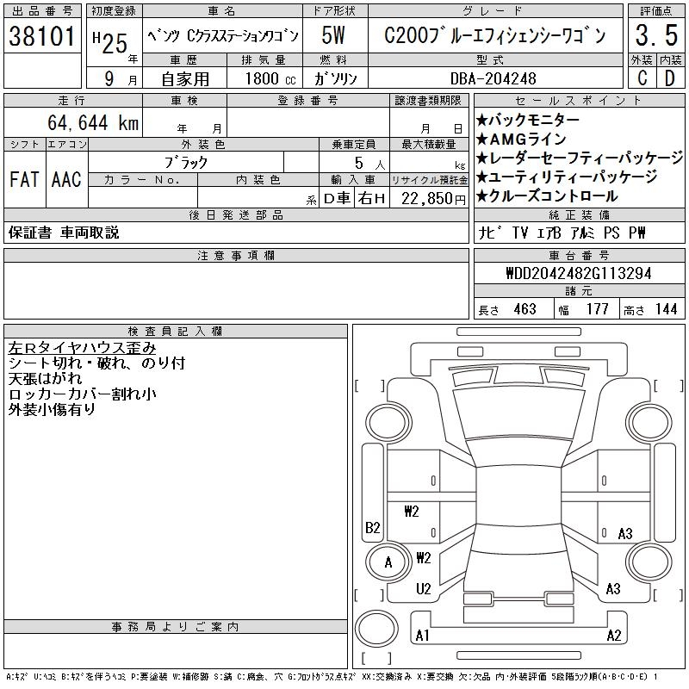Click the U2 dent mark on car diagram
Screen dimensions: 689x689
423,589
